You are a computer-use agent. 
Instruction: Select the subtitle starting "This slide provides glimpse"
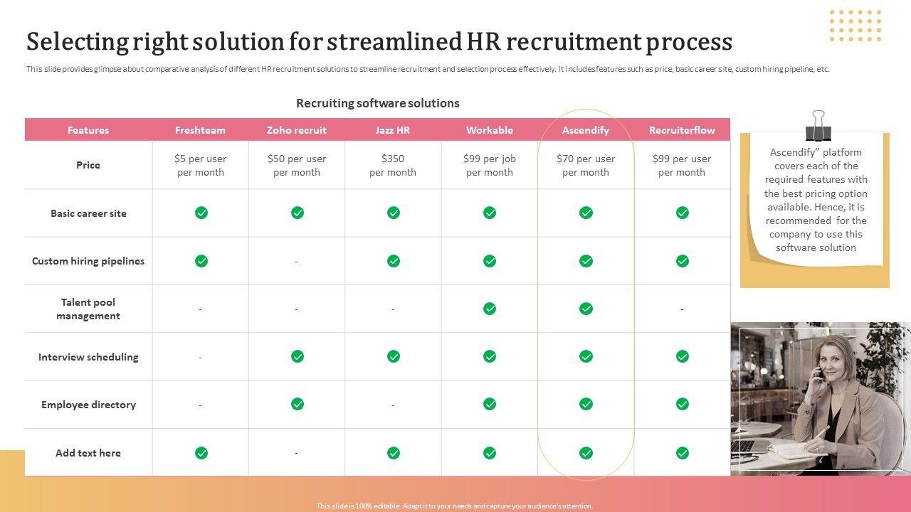(428, 69)
